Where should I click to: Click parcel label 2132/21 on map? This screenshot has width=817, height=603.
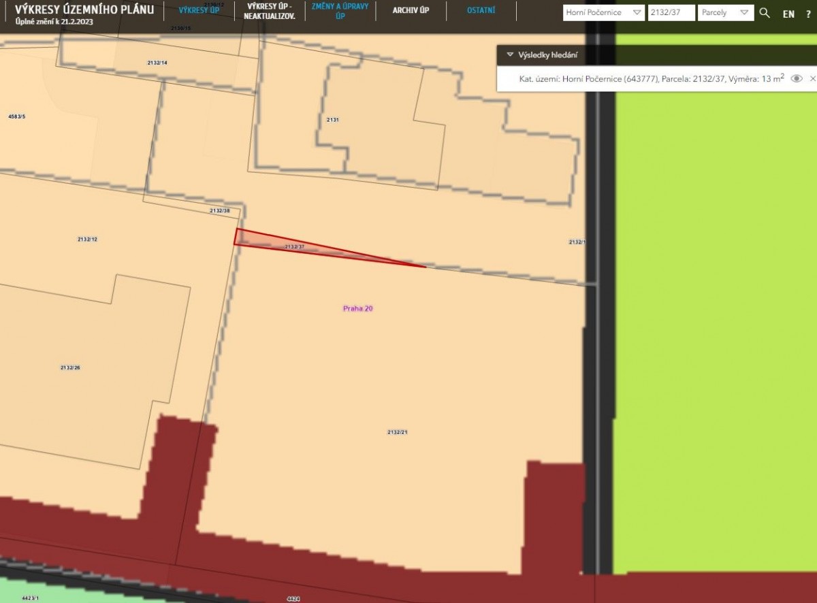point(398,432)
